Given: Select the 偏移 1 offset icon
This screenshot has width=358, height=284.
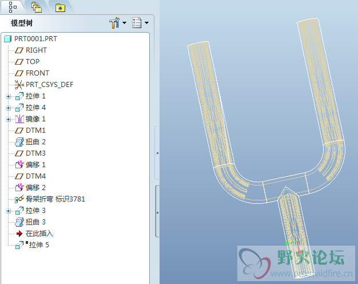Looking at the screenshot, I should point(19,164).
